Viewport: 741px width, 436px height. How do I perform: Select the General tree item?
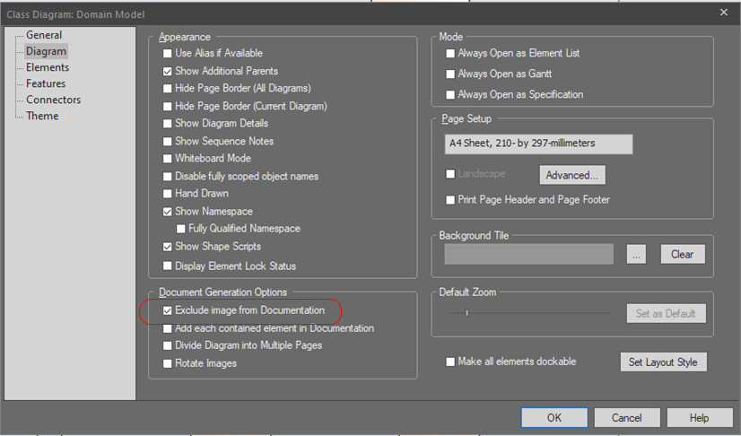(43, 35)
